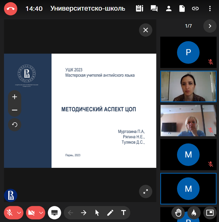This screenshot has height=222, width=219.
Task: Reset the slide zoom rotation
Action: [x=15, y=125]
